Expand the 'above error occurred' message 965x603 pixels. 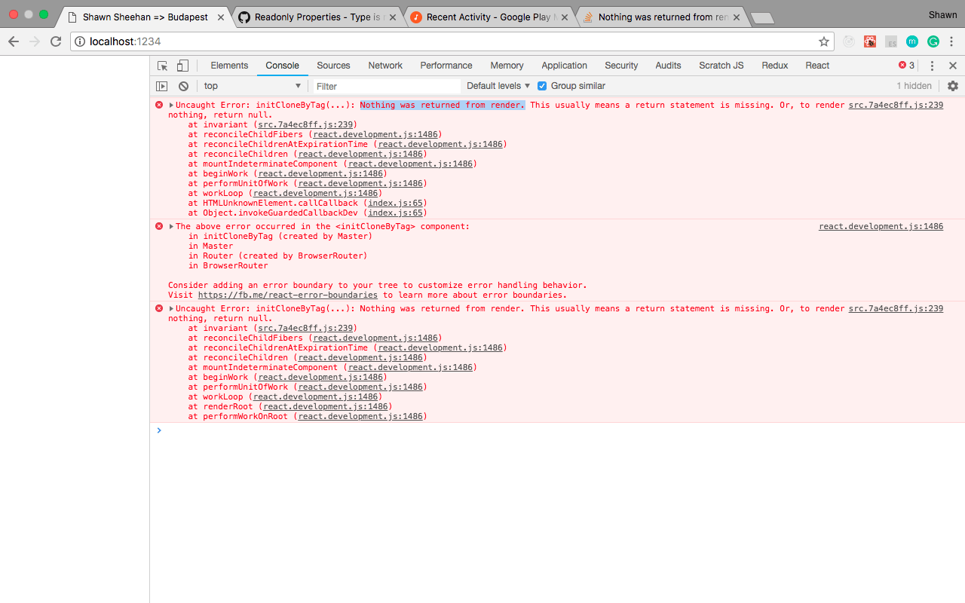(171, 227)
